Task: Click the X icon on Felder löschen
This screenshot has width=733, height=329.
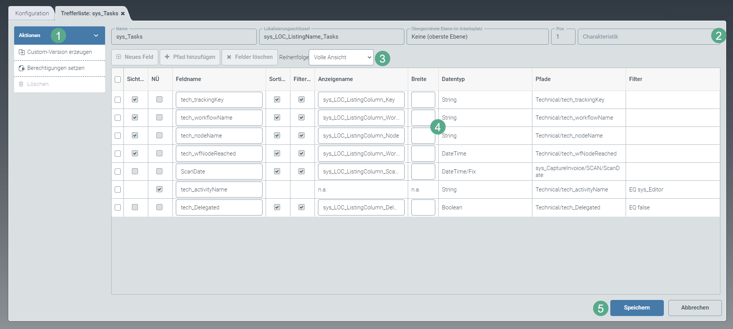Action: (x=229, y=57)
